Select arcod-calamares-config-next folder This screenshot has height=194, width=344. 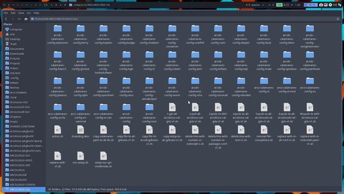[x=149, y=113]
